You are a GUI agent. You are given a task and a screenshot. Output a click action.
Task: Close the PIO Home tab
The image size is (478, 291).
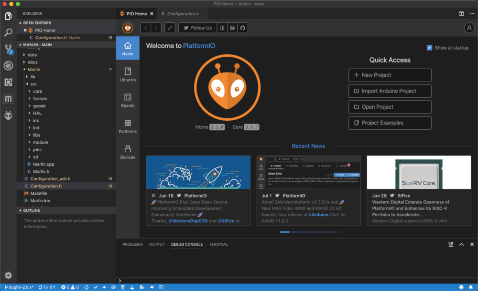pos(152,14)
